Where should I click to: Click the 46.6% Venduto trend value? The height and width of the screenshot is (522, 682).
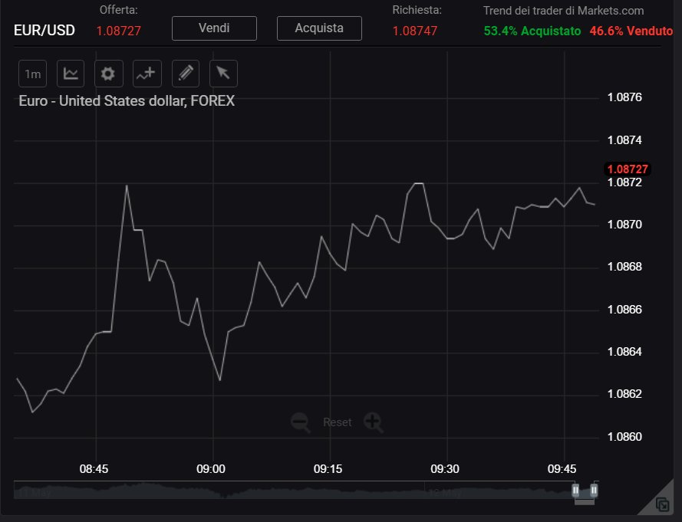click(631, 31)
